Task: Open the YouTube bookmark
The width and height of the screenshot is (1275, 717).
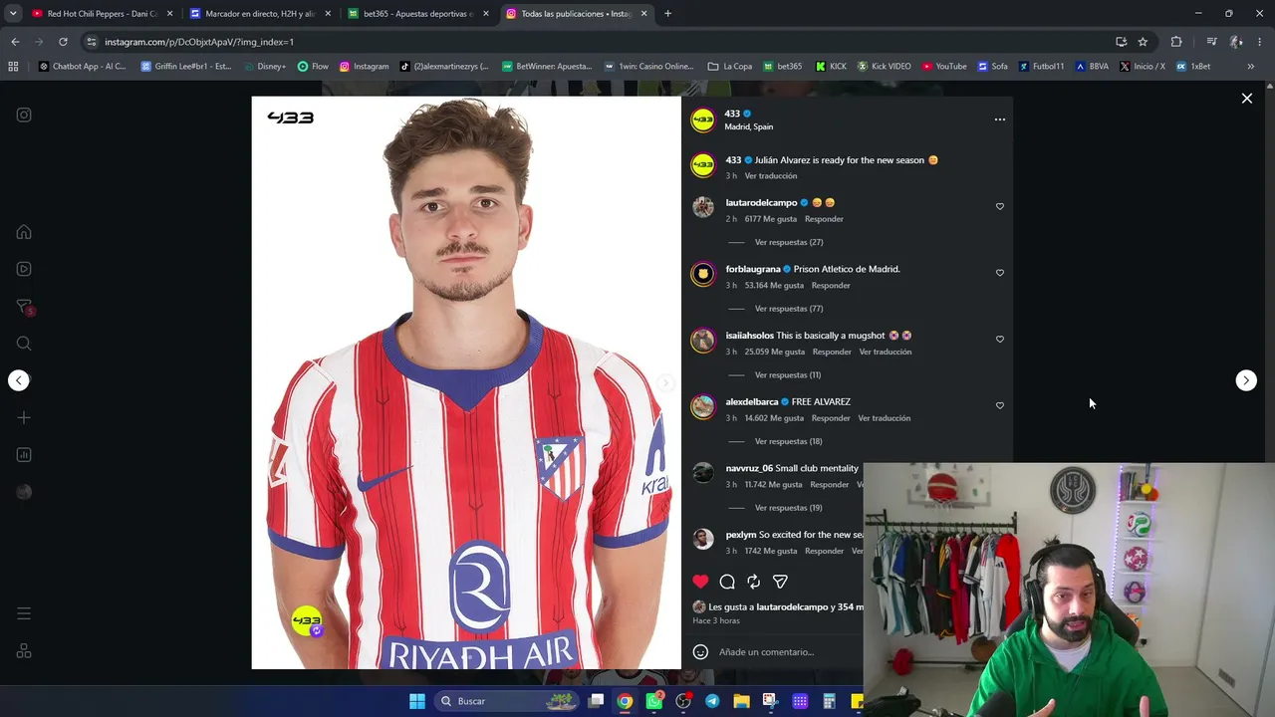Action: (943, 67)
